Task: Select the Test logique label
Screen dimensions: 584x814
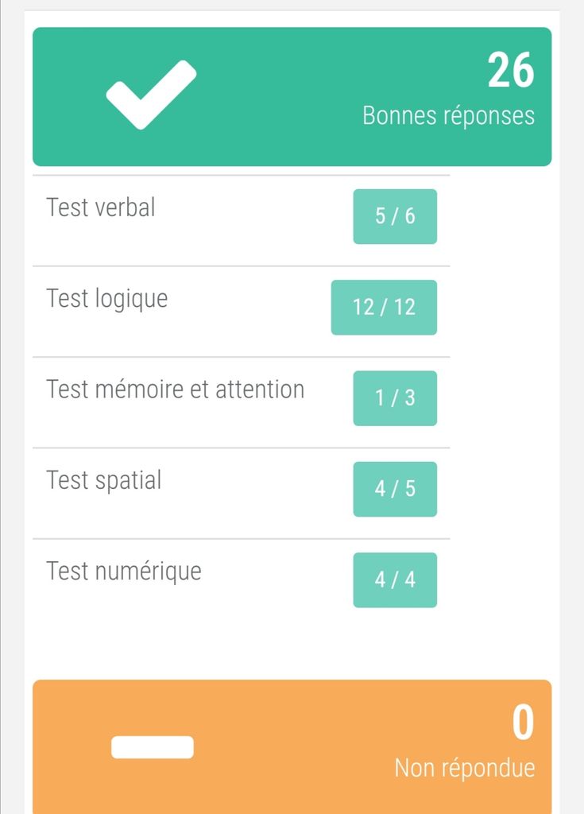Action: pyautogui.click(x=107, y=299)
